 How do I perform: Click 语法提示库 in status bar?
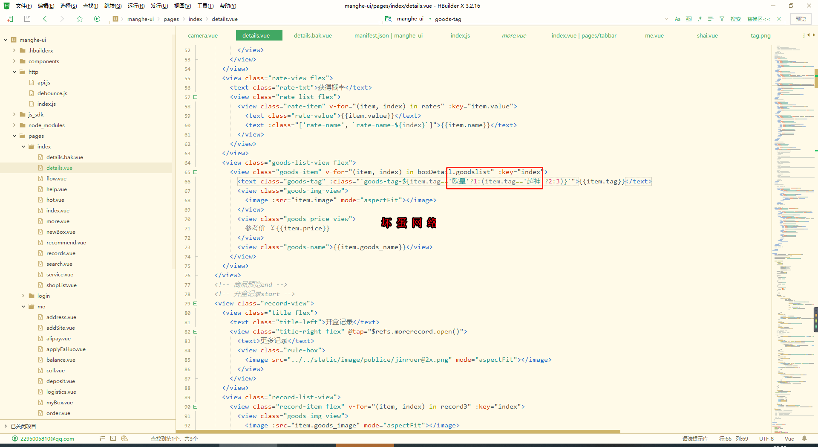(x=695, y=438)
